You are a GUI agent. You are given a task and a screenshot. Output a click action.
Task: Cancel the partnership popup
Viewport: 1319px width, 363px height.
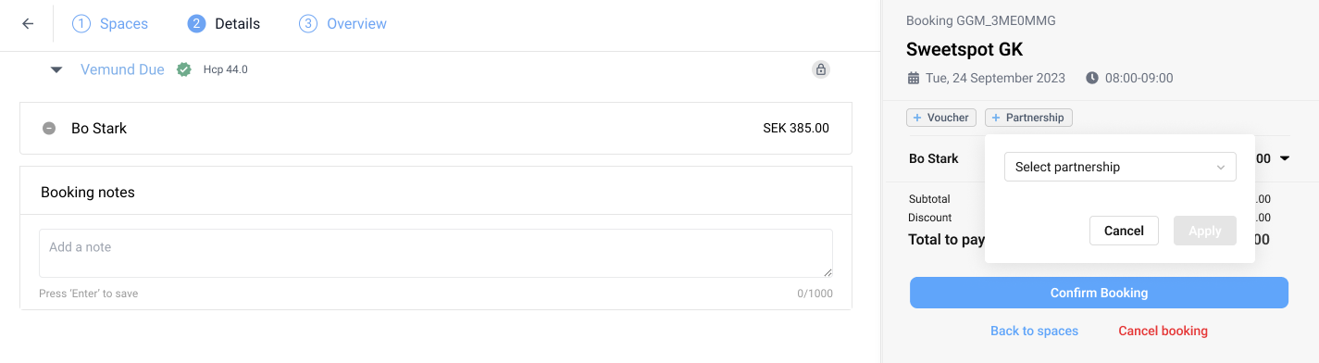tap(1124, 232)
